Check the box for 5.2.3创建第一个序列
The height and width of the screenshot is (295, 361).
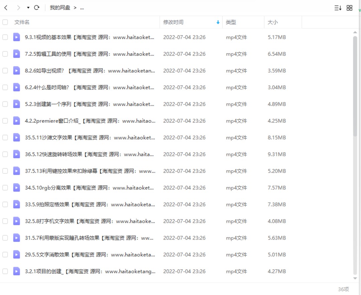[x=5, y=104]
